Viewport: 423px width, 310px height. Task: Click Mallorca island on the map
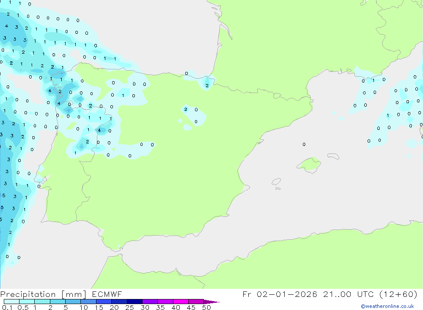pyautogui.click(x=309, y=164)
